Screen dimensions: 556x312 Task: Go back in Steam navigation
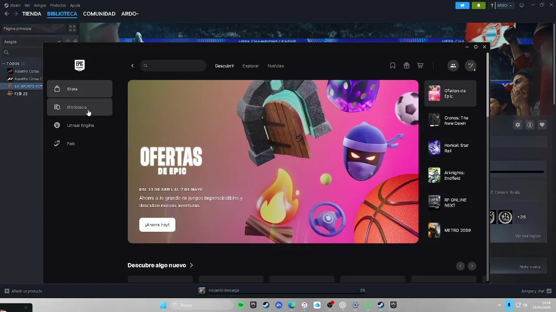click(x=7, y=13)
